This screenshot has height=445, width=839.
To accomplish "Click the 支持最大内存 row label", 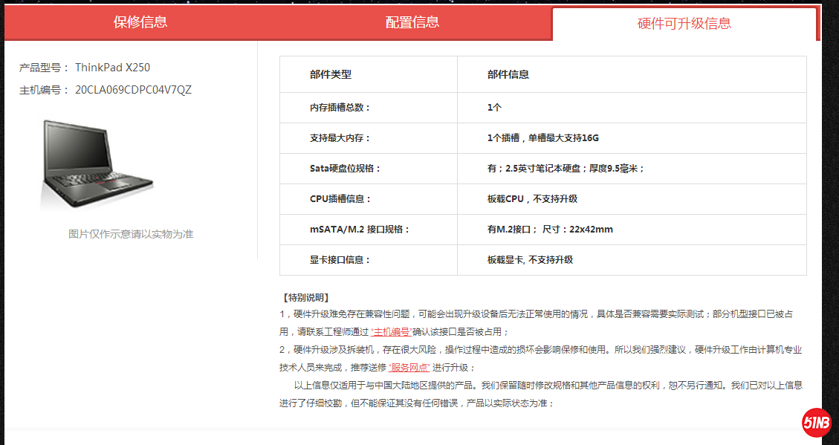I will tap(340, 138).
